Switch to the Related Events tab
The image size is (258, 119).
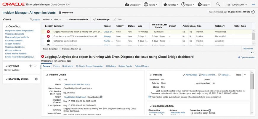coord(125,66)
